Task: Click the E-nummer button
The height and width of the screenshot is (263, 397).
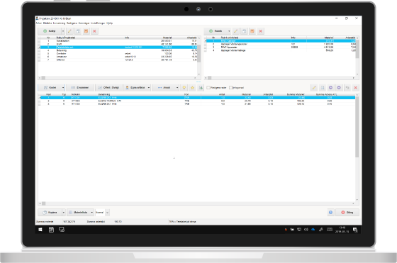Action: point(80,88)
